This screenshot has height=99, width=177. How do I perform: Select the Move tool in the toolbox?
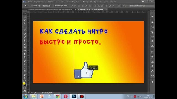tap(25, 13)
